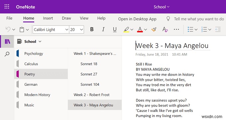Click the Tell me search field
This screenshot has height=120, width=226.
199,19
